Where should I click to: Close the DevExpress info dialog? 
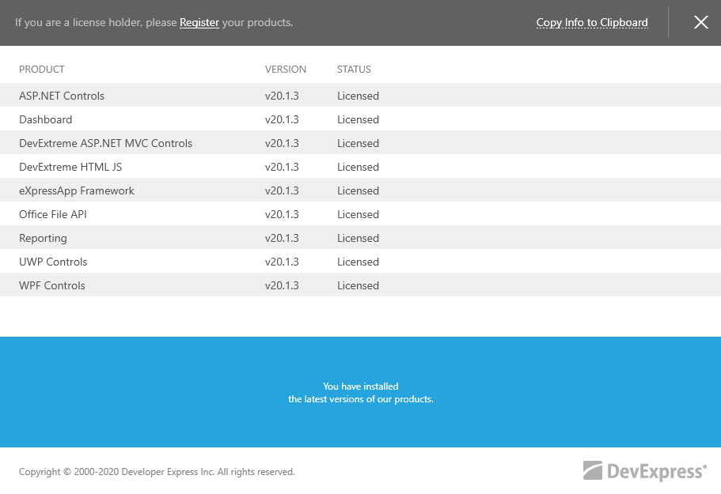[x=700, y=22]
